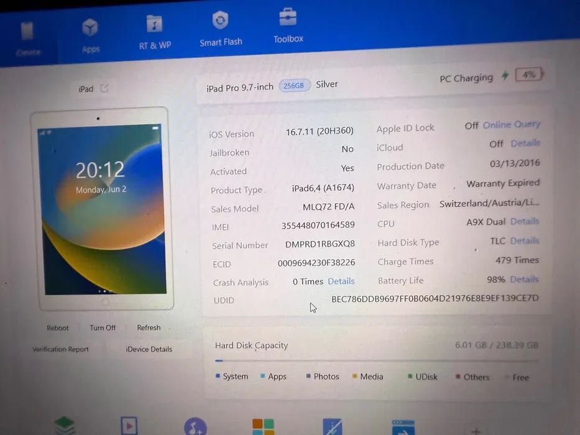Click the 98% battery life value

[496, 279]
